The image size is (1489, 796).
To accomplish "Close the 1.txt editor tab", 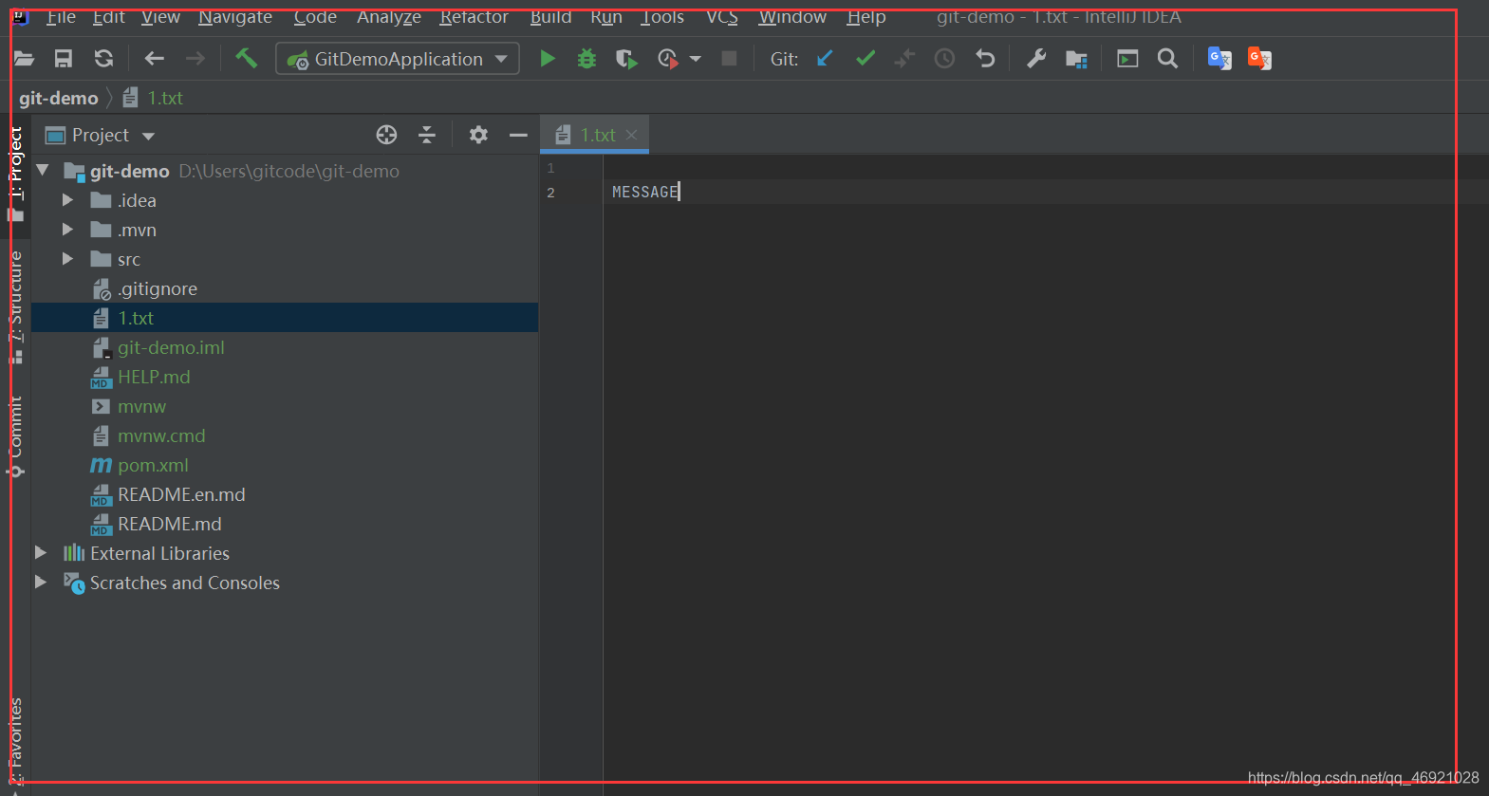I will (631, 135).
